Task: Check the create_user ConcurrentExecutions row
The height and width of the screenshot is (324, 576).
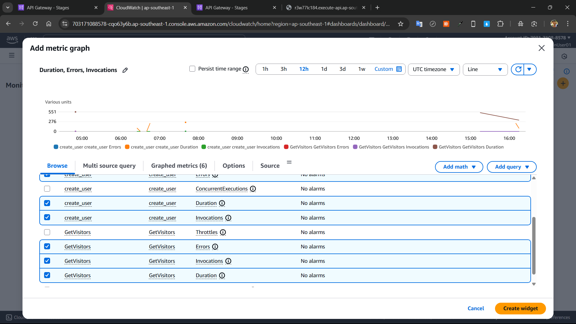Action: (x=47, y=189)
